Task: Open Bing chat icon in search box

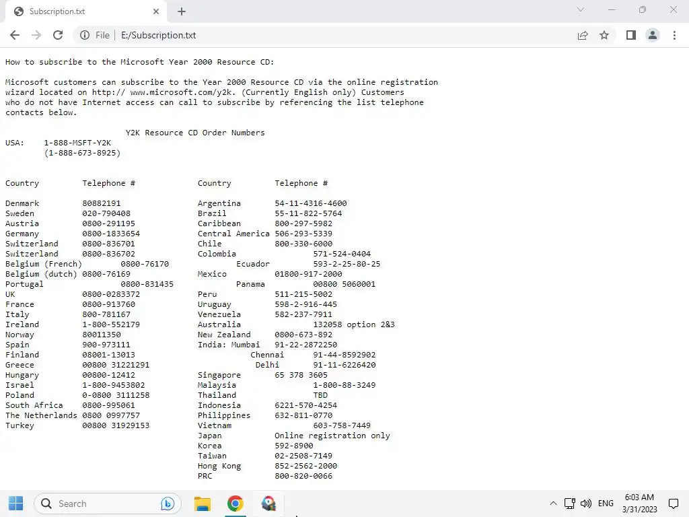Action: pyautogui.click(x=168, y=504)
